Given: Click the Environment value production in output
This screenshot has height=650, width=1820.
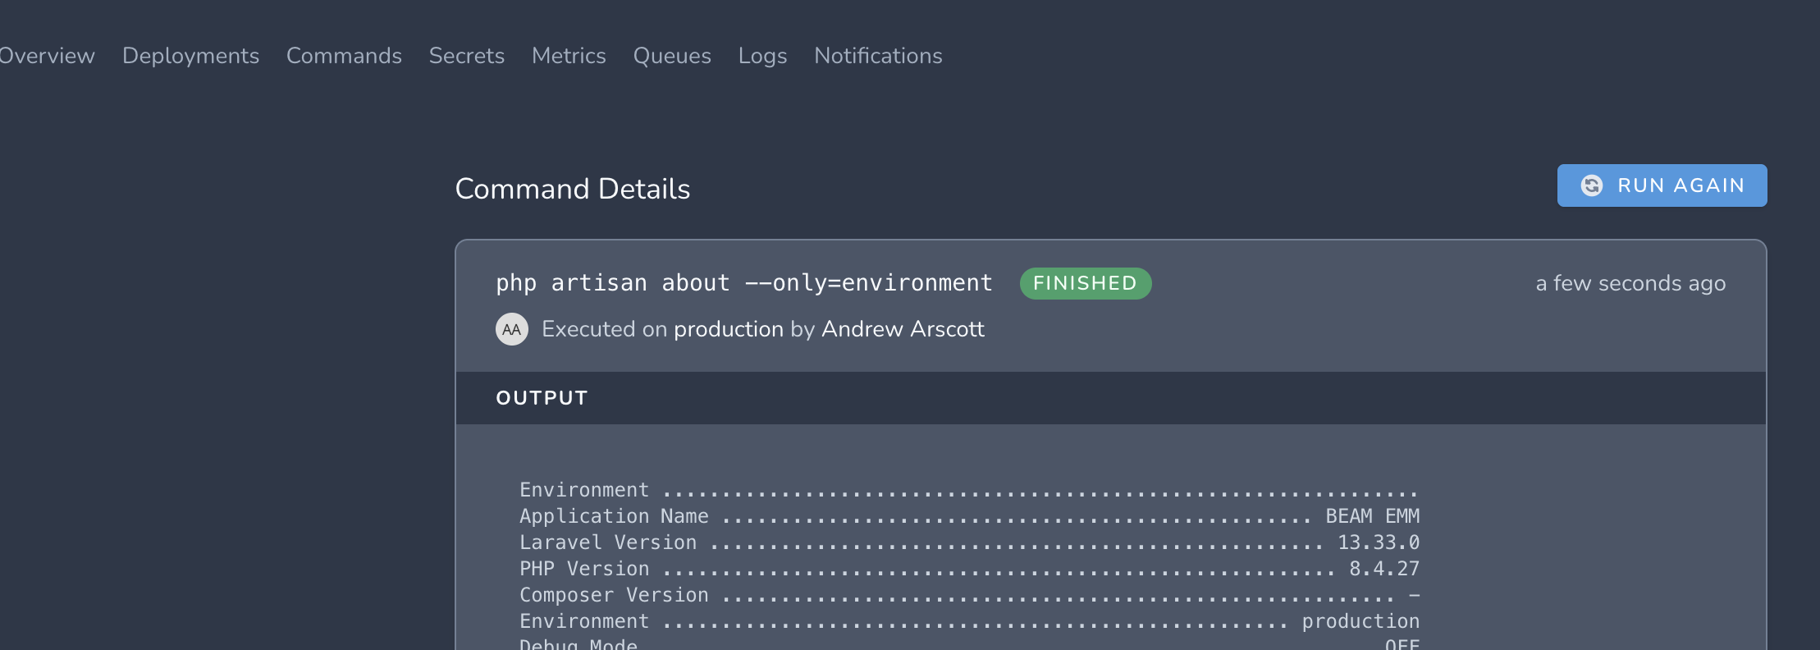Looking at the screenshot, I should point(1360,621).
